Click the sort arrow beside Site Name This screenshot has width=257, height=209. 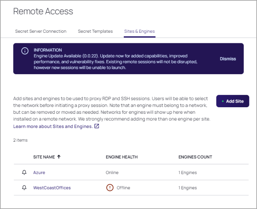(59, 157)
